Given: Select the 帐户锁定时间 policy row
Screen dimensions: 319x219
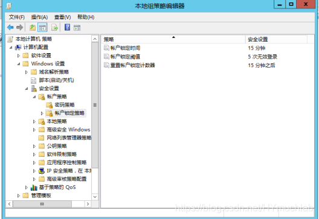Looking at the screenshot, I should [207, 48].
